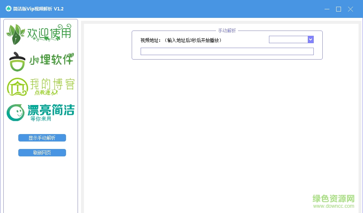363x213 pixels.
Task: Focus the video address input field
Action: point(227,51)
